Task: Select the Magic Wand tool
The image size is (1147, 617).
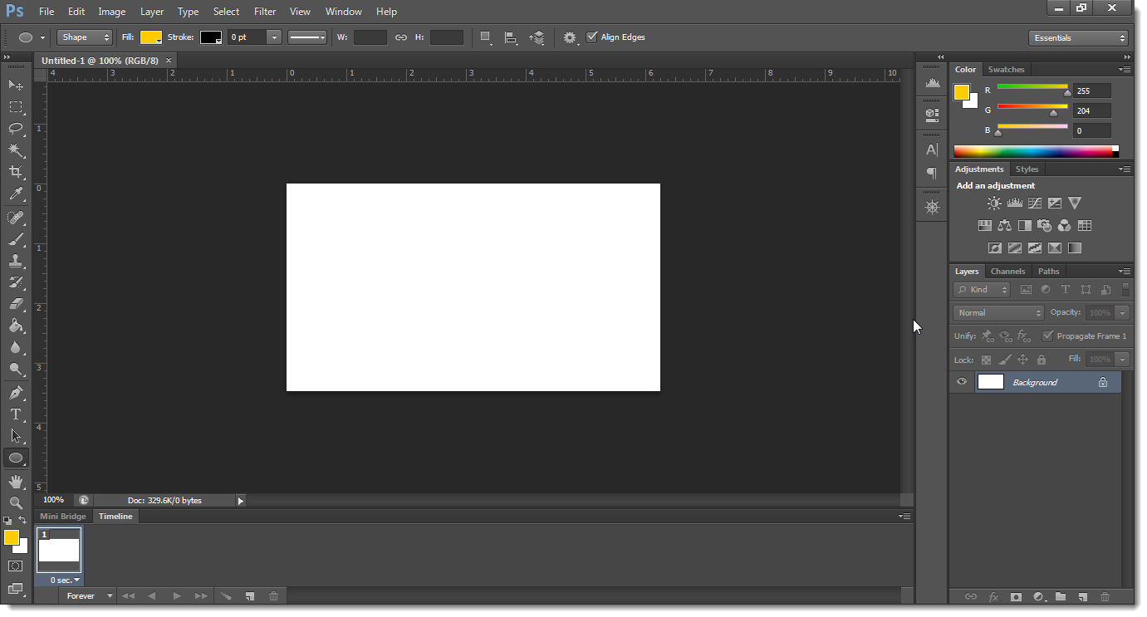Action: pos(15,150)
